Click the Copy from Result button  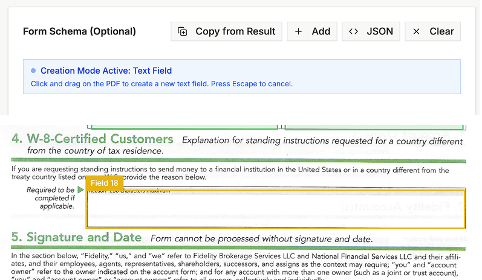pos(226,31)
